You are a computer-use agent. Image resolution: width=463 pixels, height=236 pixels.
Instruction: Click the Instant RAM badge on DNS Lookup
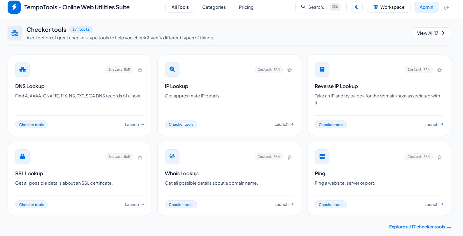coord(119,69)
